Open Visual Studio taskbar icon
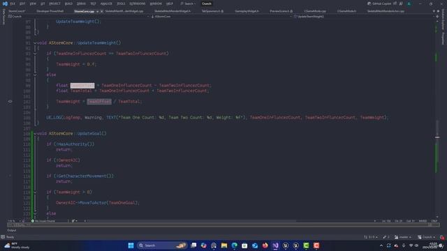The image size is (447, 251). pyautogui.click(x=275, y=245)
